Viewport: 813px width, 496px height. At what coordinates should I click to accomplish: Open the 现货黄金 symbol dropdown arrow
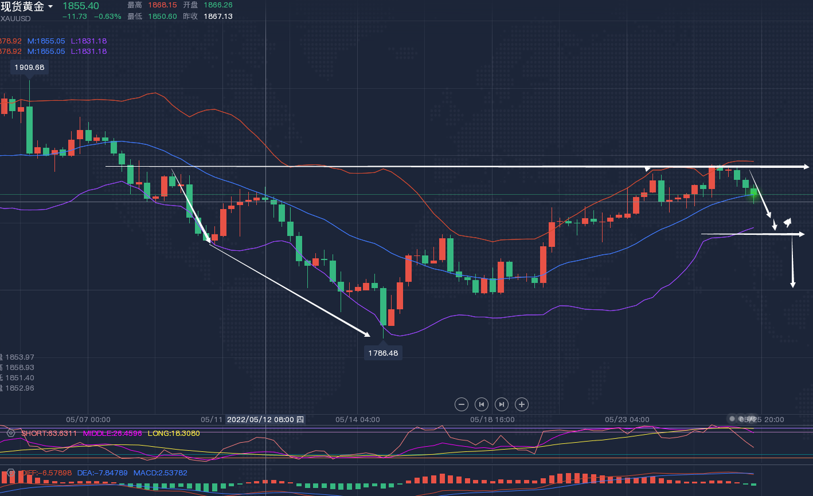tap(51, 7)
